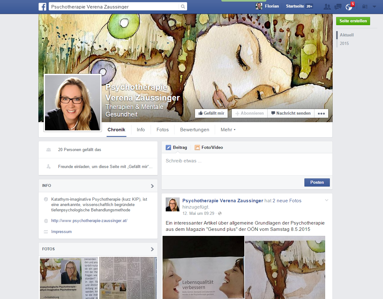
Task: Click the public audience globe icon on post
Action: 220,214
